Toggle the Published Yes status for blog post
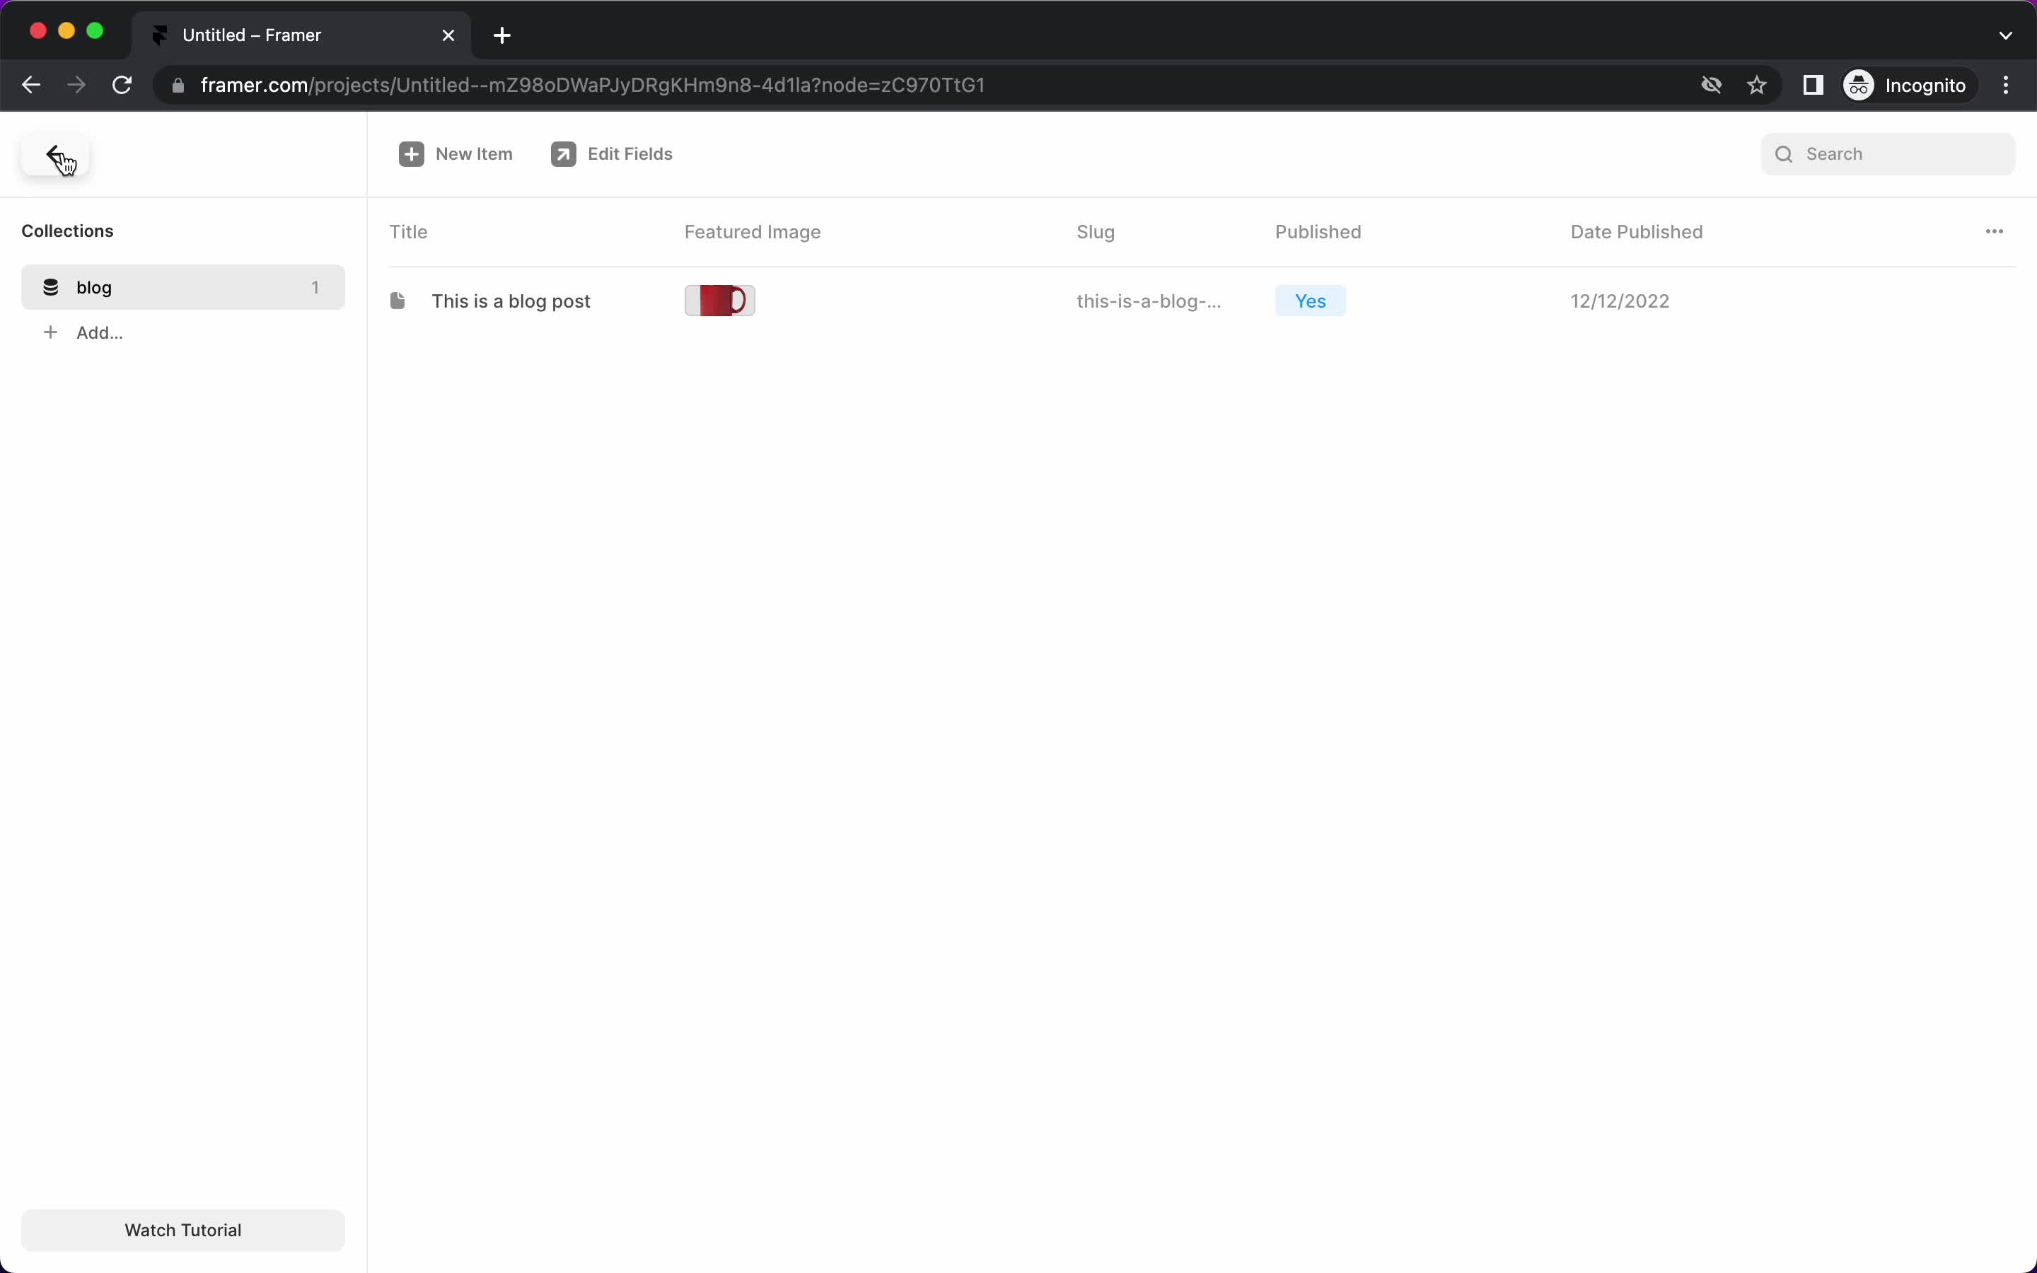The width and height of the screenshot is (2037, 1273). 1310,301
